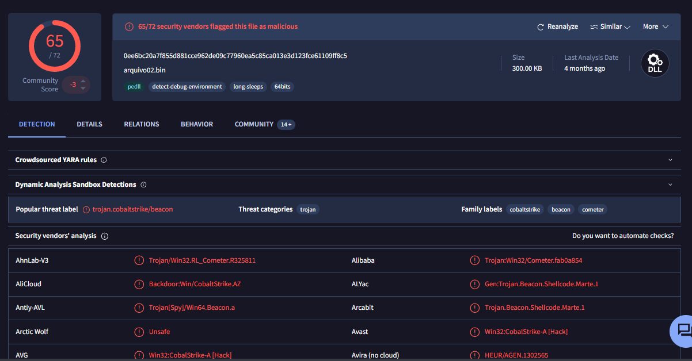Image resolution: width=692 pixels, height=361 pixels.
Task: Click the 65/72 detection score circle
Action: (55, 46)
